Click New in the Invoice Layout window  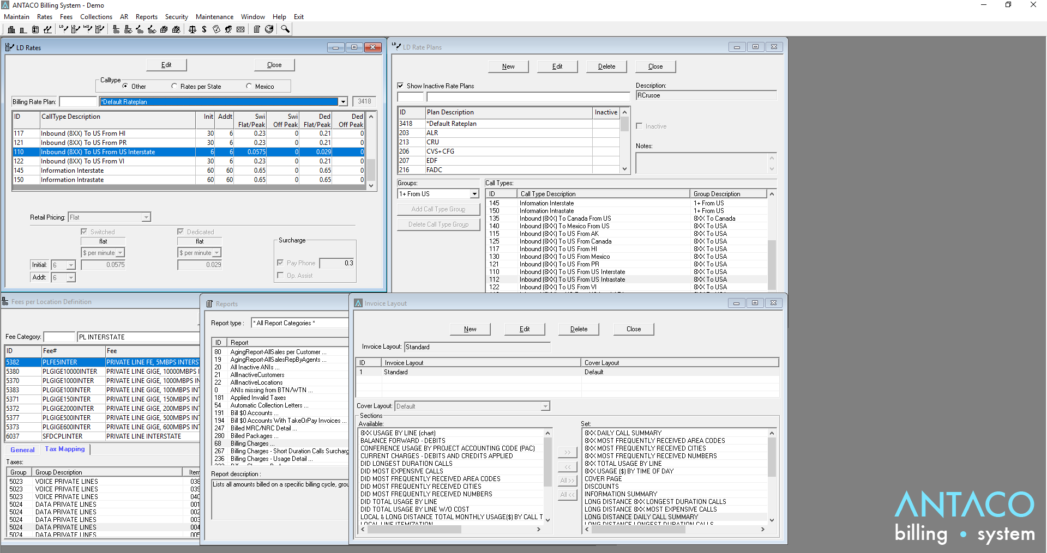tap(470, 329)
